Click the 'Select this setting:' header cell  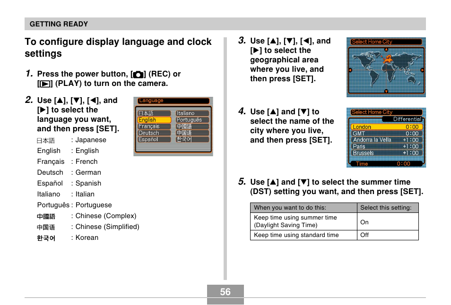(388, 208)
